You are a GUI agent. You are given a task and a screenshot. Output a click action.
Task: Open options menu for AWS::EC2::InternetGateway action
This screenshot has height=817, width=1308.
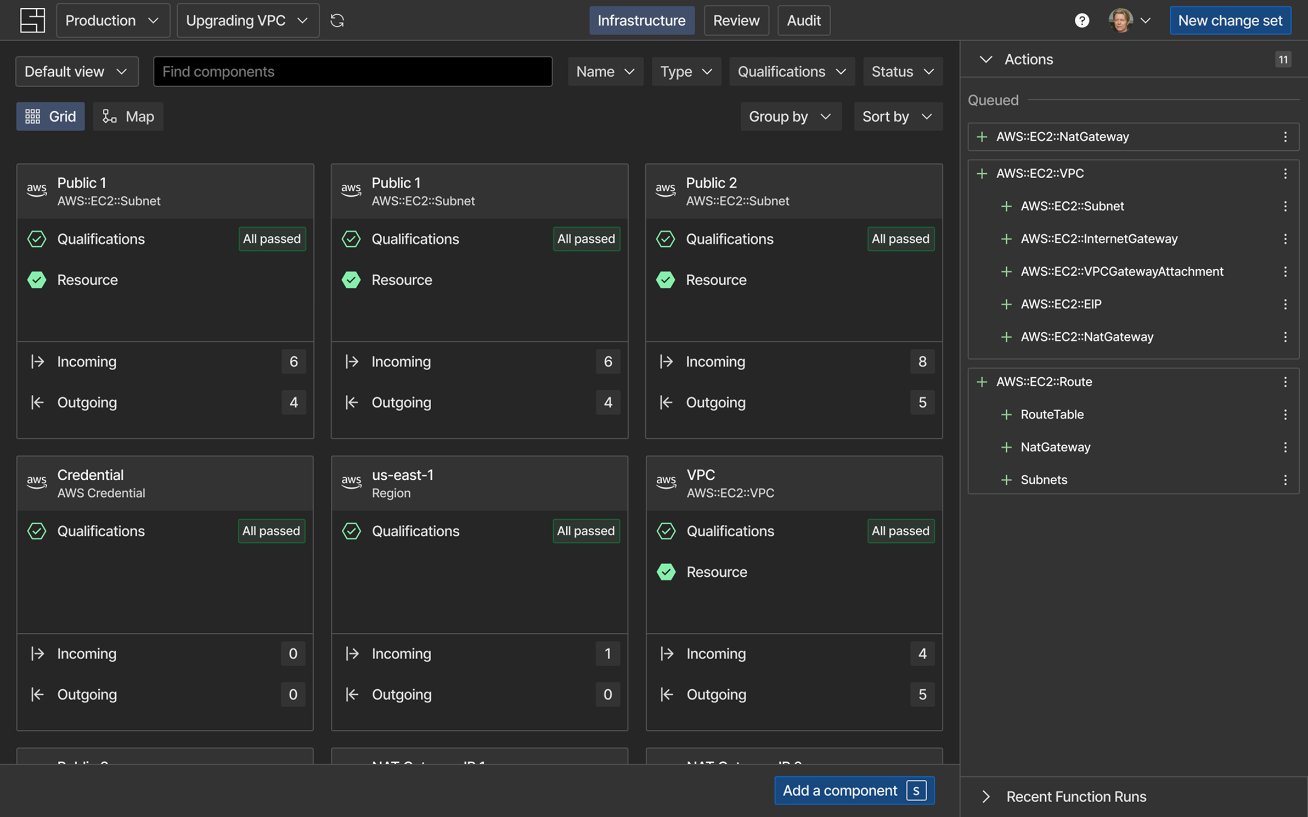1285,239
